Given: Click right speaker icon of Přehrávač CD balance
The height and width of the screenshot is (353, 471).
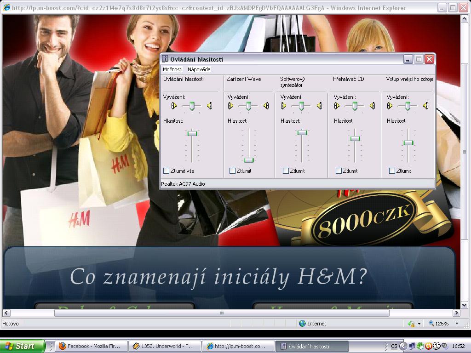Looking at the screenshot, I should point(373,106).
